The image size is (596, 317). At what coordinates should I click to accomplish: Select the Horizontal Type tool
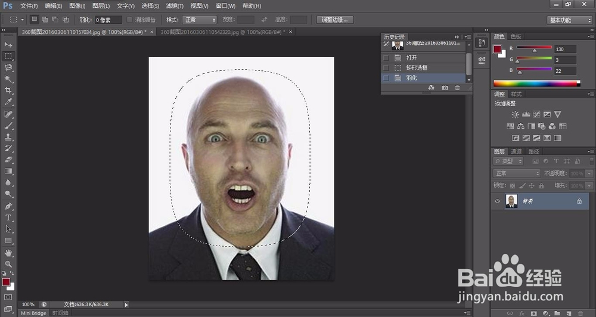[8, 218]
